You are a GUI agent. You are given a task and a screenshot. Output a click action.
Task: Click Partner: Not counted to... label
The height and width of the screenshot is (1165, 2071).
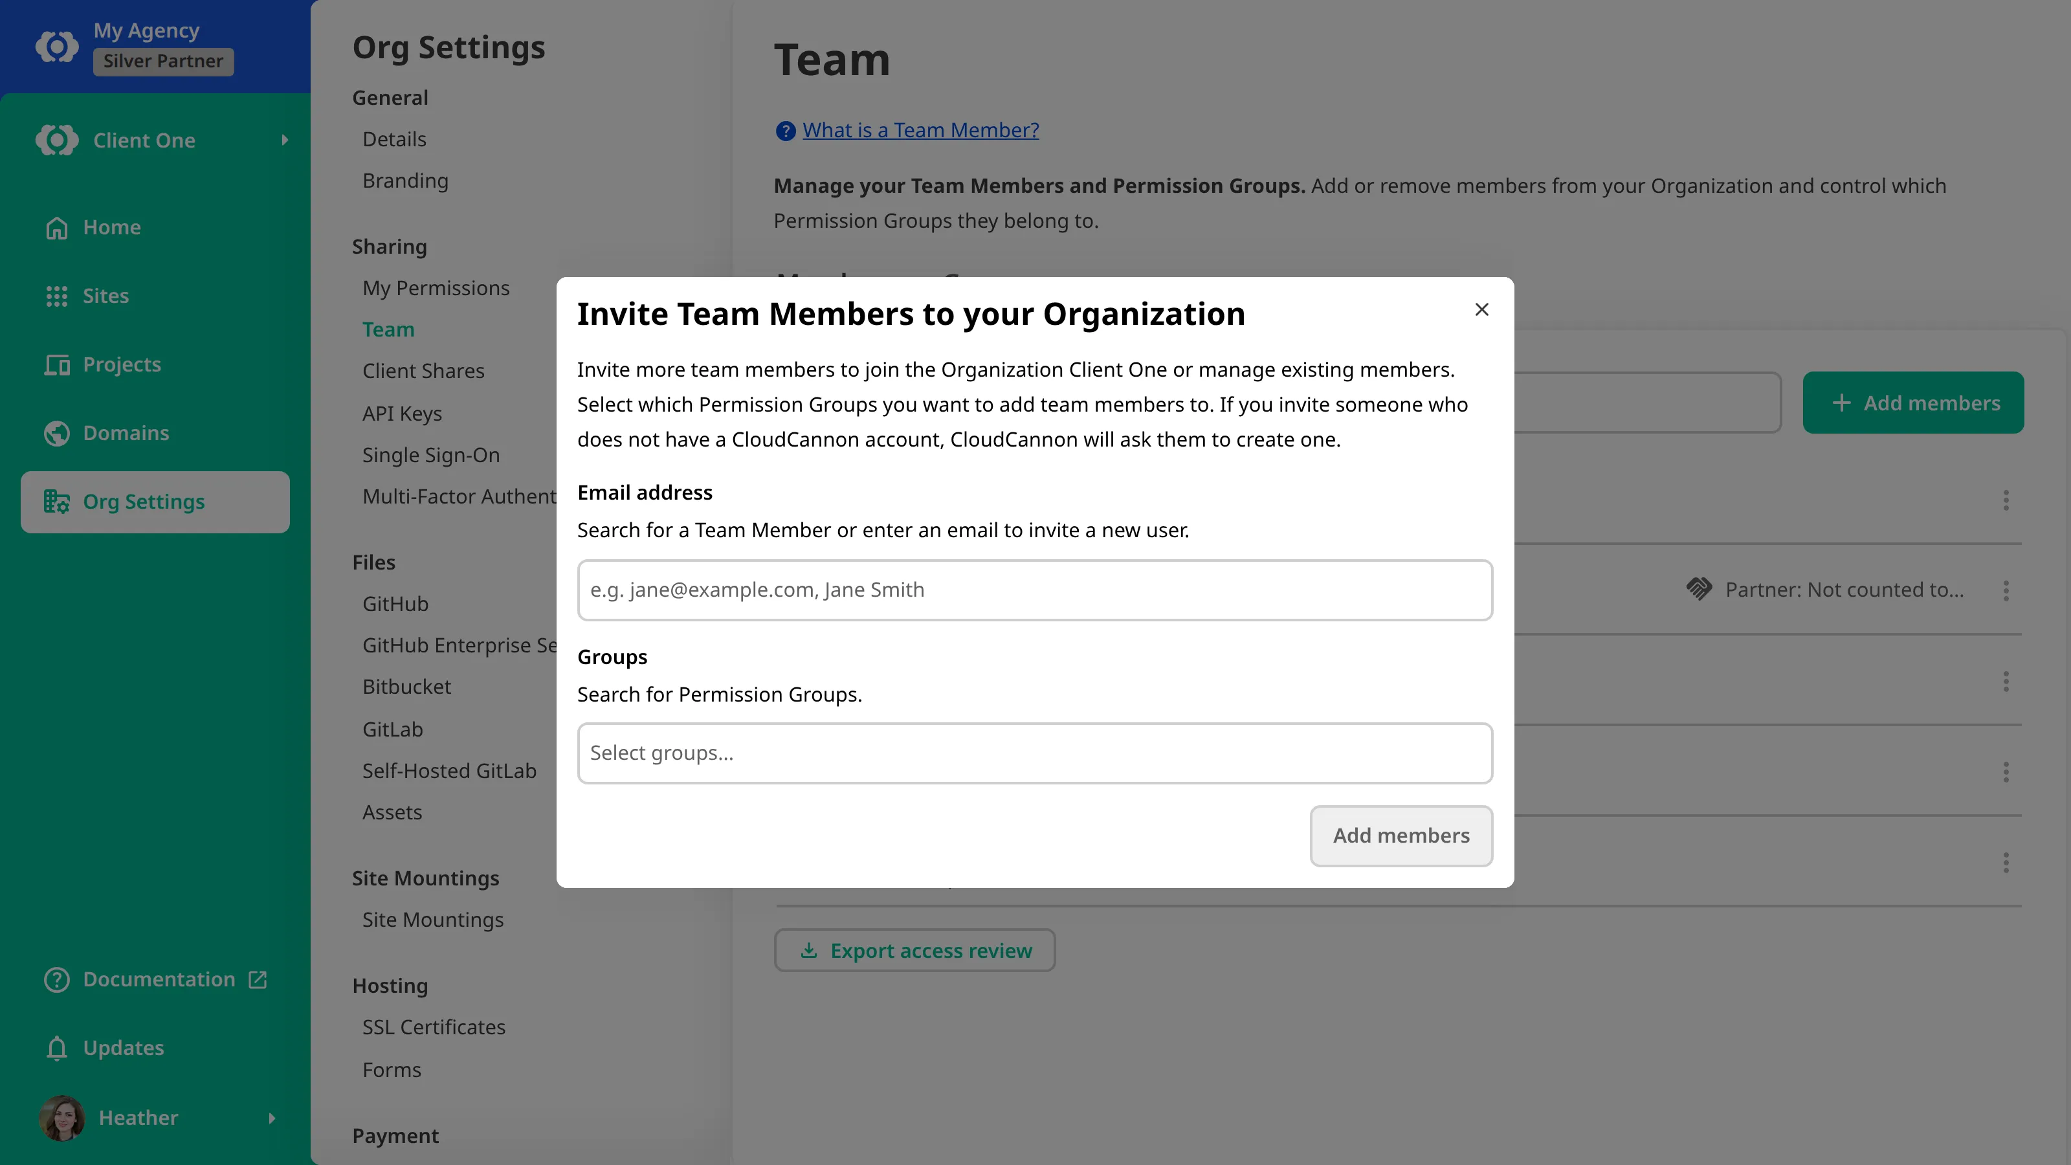[1844, 590]
